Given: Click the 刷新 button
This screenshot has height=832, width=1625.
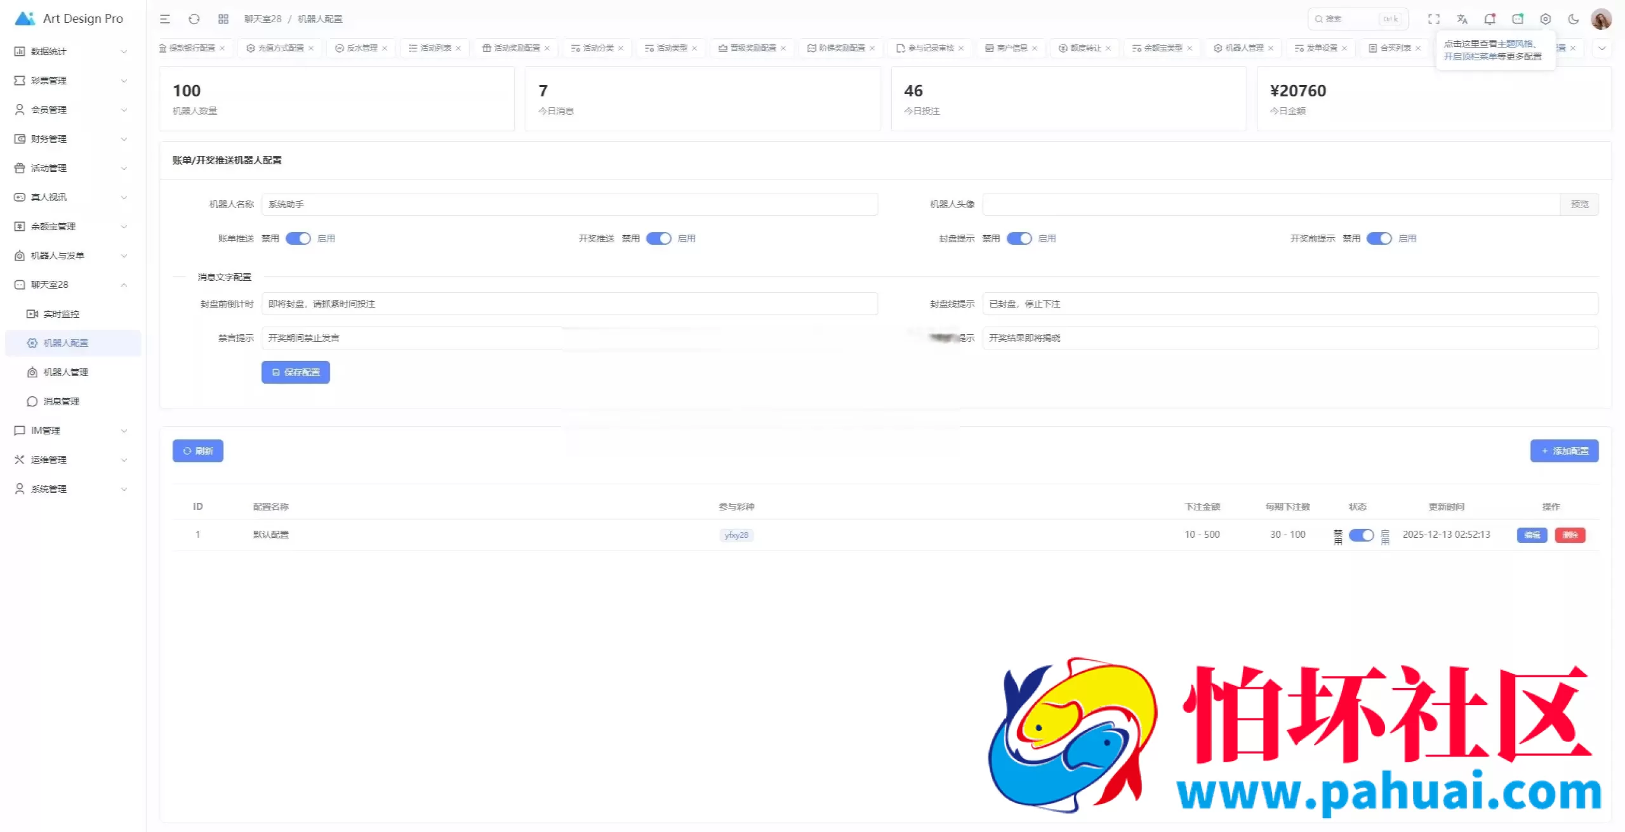Looking at the screenshot, I should tap(198, 451).
